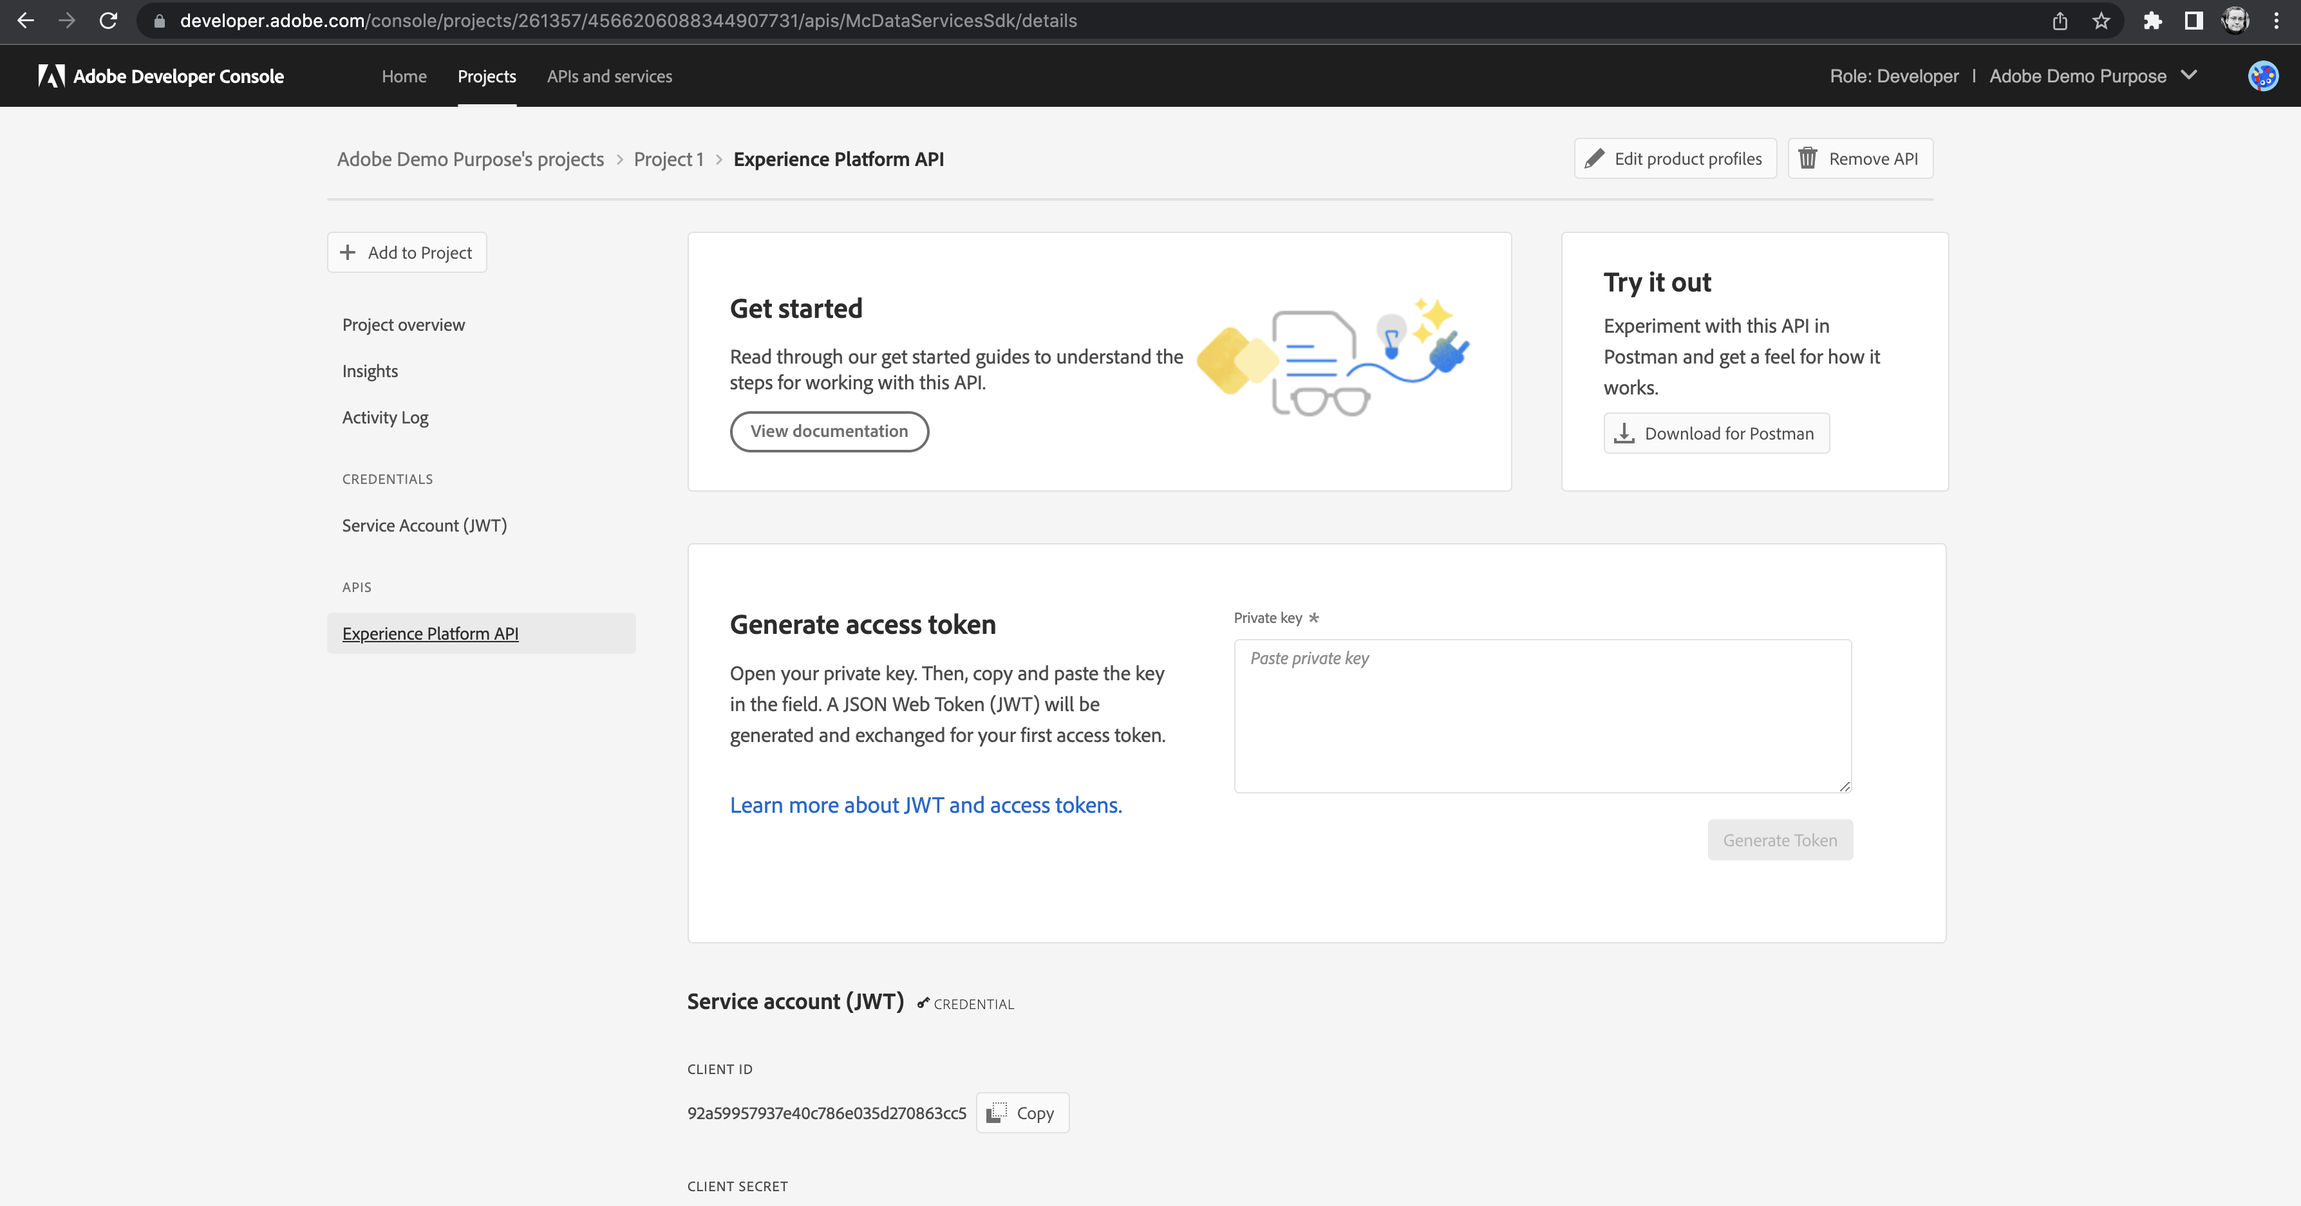Click the browser reload icon
The image size is (2301, 1206).
(108, 21)
